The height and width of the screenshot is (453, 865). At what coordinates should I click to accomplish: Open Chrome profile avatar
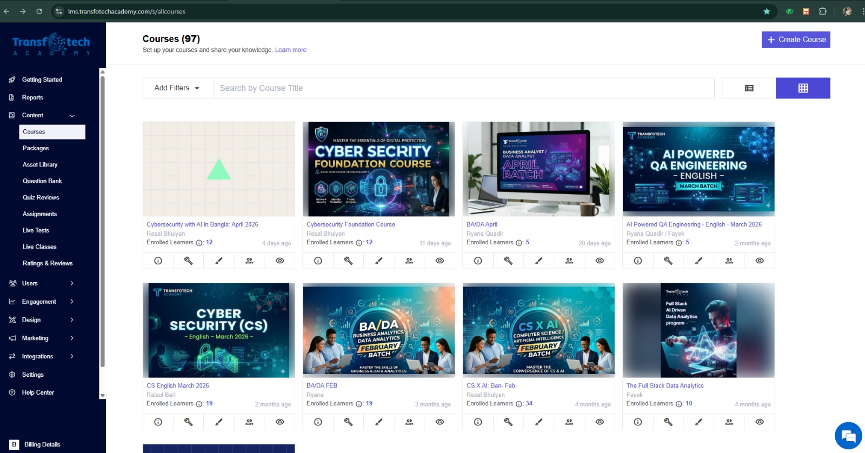[847, 11]
